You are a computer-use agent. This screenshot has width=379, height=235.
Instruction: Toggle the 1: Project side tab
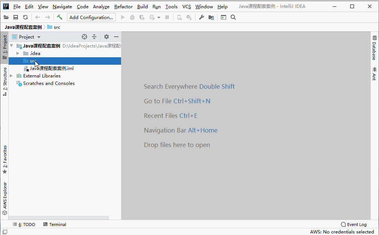tap(4, 47)
